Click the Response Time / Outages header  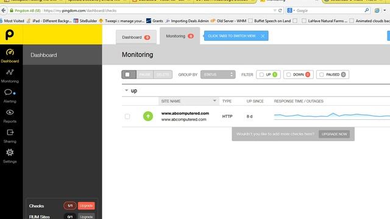(299, 101)
